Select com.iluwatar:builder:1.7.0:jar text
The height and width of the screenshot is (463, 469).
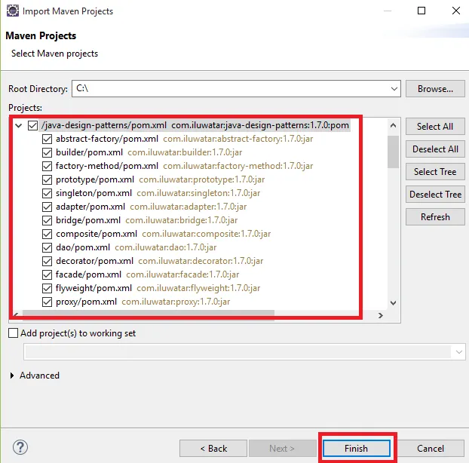[x=185, y=152]
